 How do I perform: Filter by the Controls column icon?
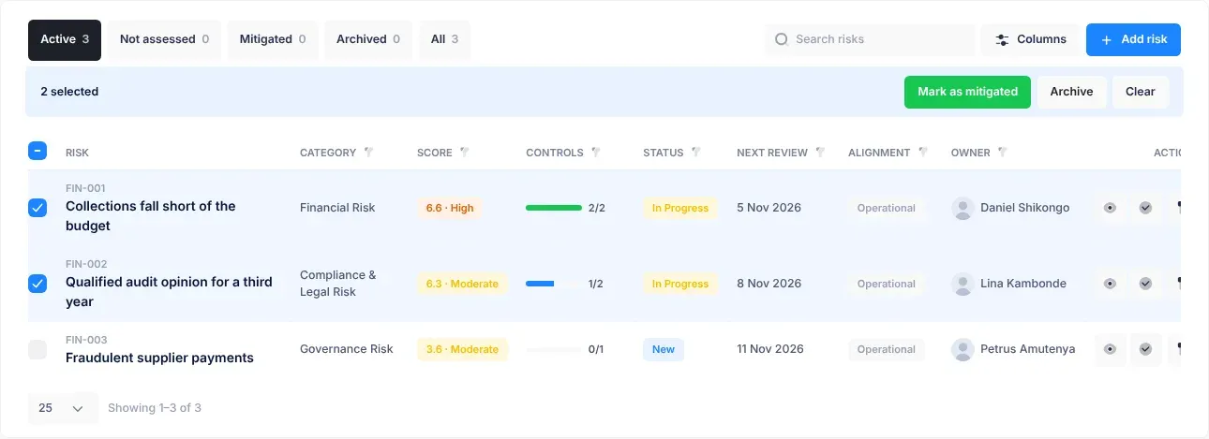pos(595,152)
